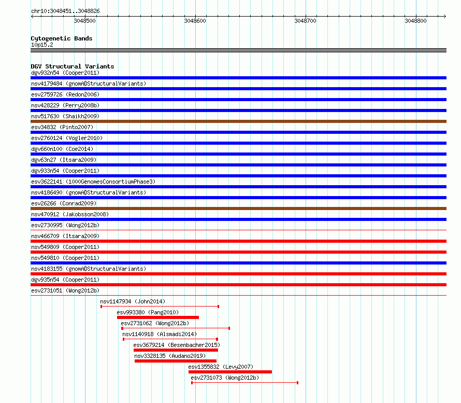Select the nsv517630 (Shaikh2009) label

click(x=65, y=116)
